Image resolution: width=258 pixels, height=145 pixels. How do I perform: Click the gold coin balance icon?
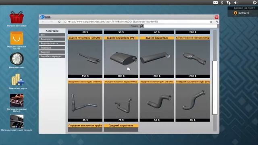235,13
